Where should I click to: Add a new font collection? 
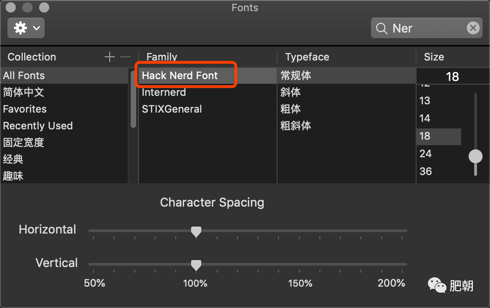109,57
